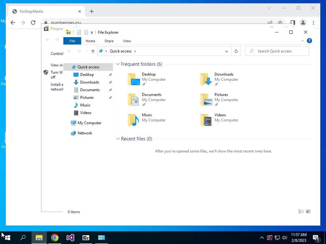This screenshot has width=326, height=244.
Task: Open the File ribbon tab
Action: coord(72,41)
